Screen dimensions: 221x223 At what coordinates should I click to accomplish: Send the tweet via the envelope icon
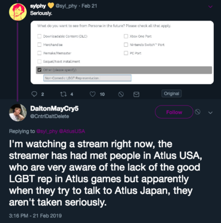136,94
